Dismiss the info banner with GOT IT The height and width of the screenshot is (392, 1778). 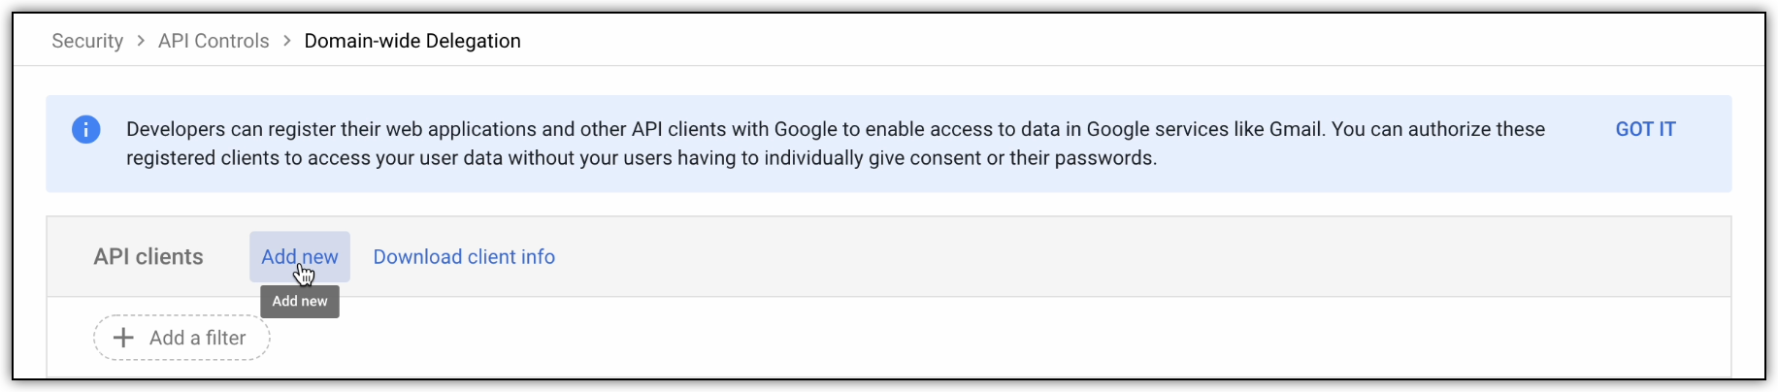[x=1645, y=129]
